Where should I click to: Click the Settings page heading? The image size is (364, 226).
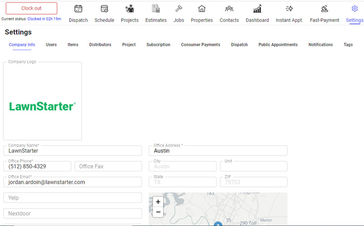[x=18, y=32]
